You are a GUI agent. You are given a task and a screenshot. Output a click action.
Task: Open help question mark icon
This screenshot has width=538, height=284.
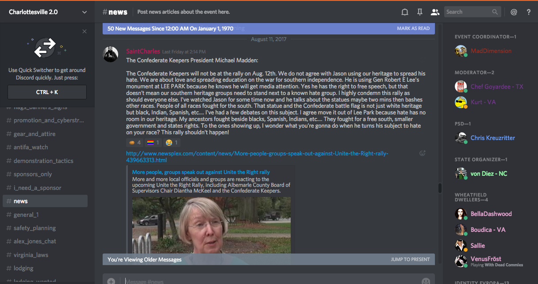point(529,12)
